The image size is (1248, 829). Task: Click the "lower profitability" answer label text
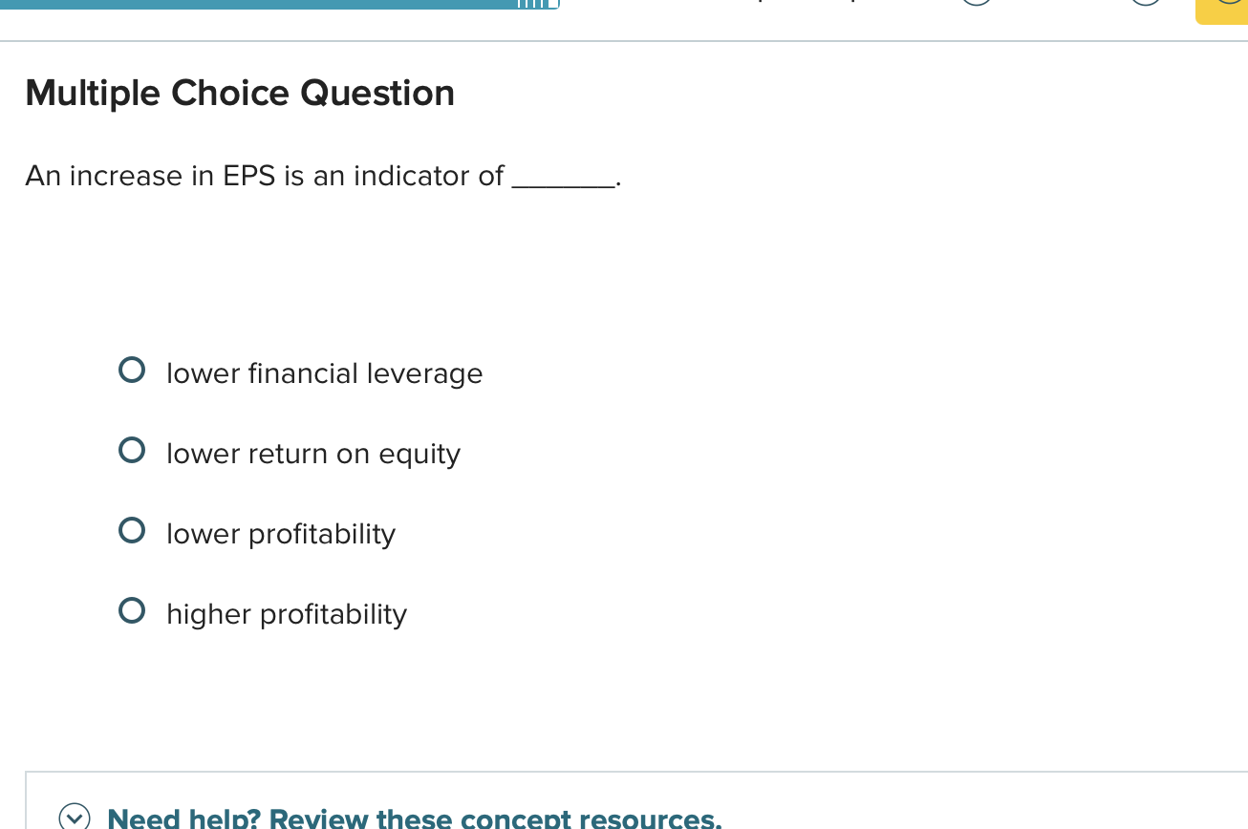(x=280, y=534)
